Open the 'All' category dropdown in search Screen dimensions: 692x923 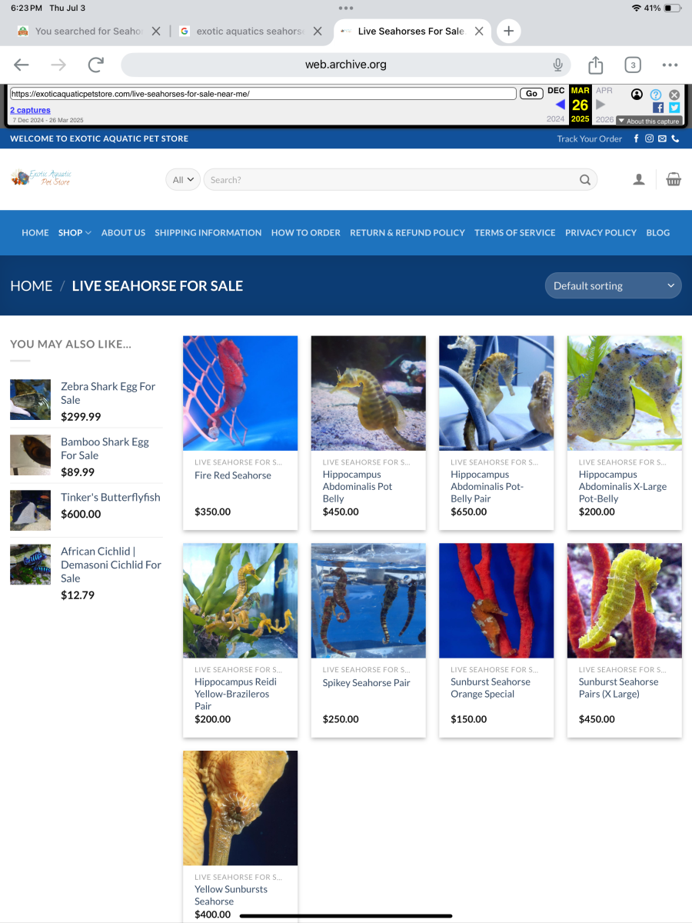[183, 179]
